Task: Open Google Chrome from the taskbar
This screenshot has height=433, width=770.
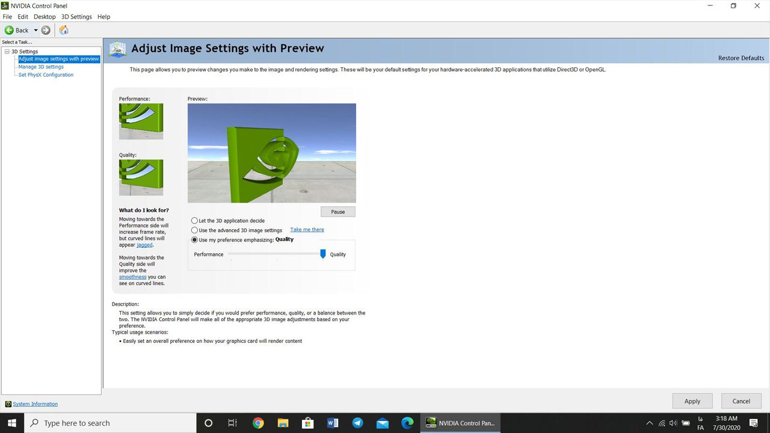Action: pyautogui.click(x=258, y=423)
